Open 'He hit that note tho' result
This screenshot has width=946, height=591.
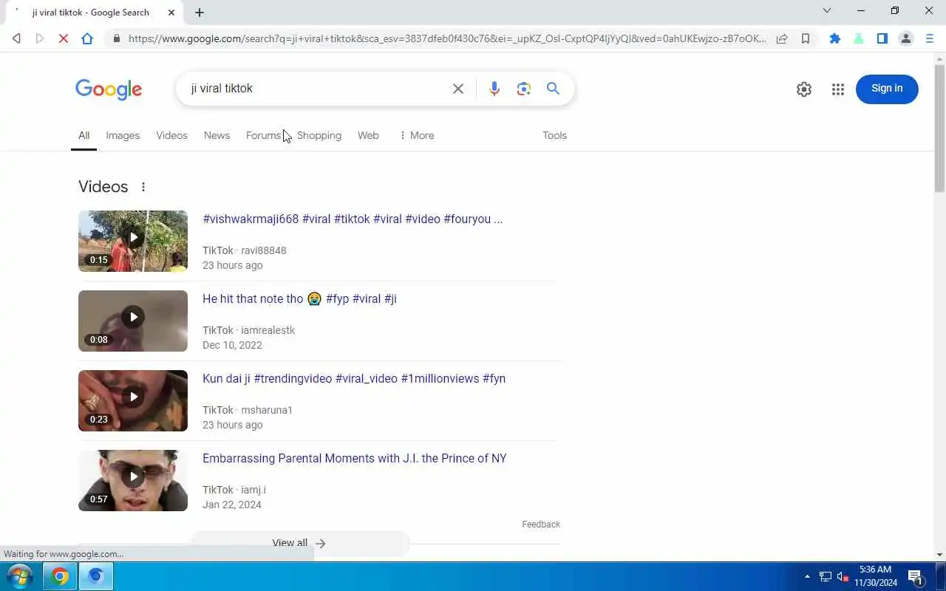click(x=299, y=299)
